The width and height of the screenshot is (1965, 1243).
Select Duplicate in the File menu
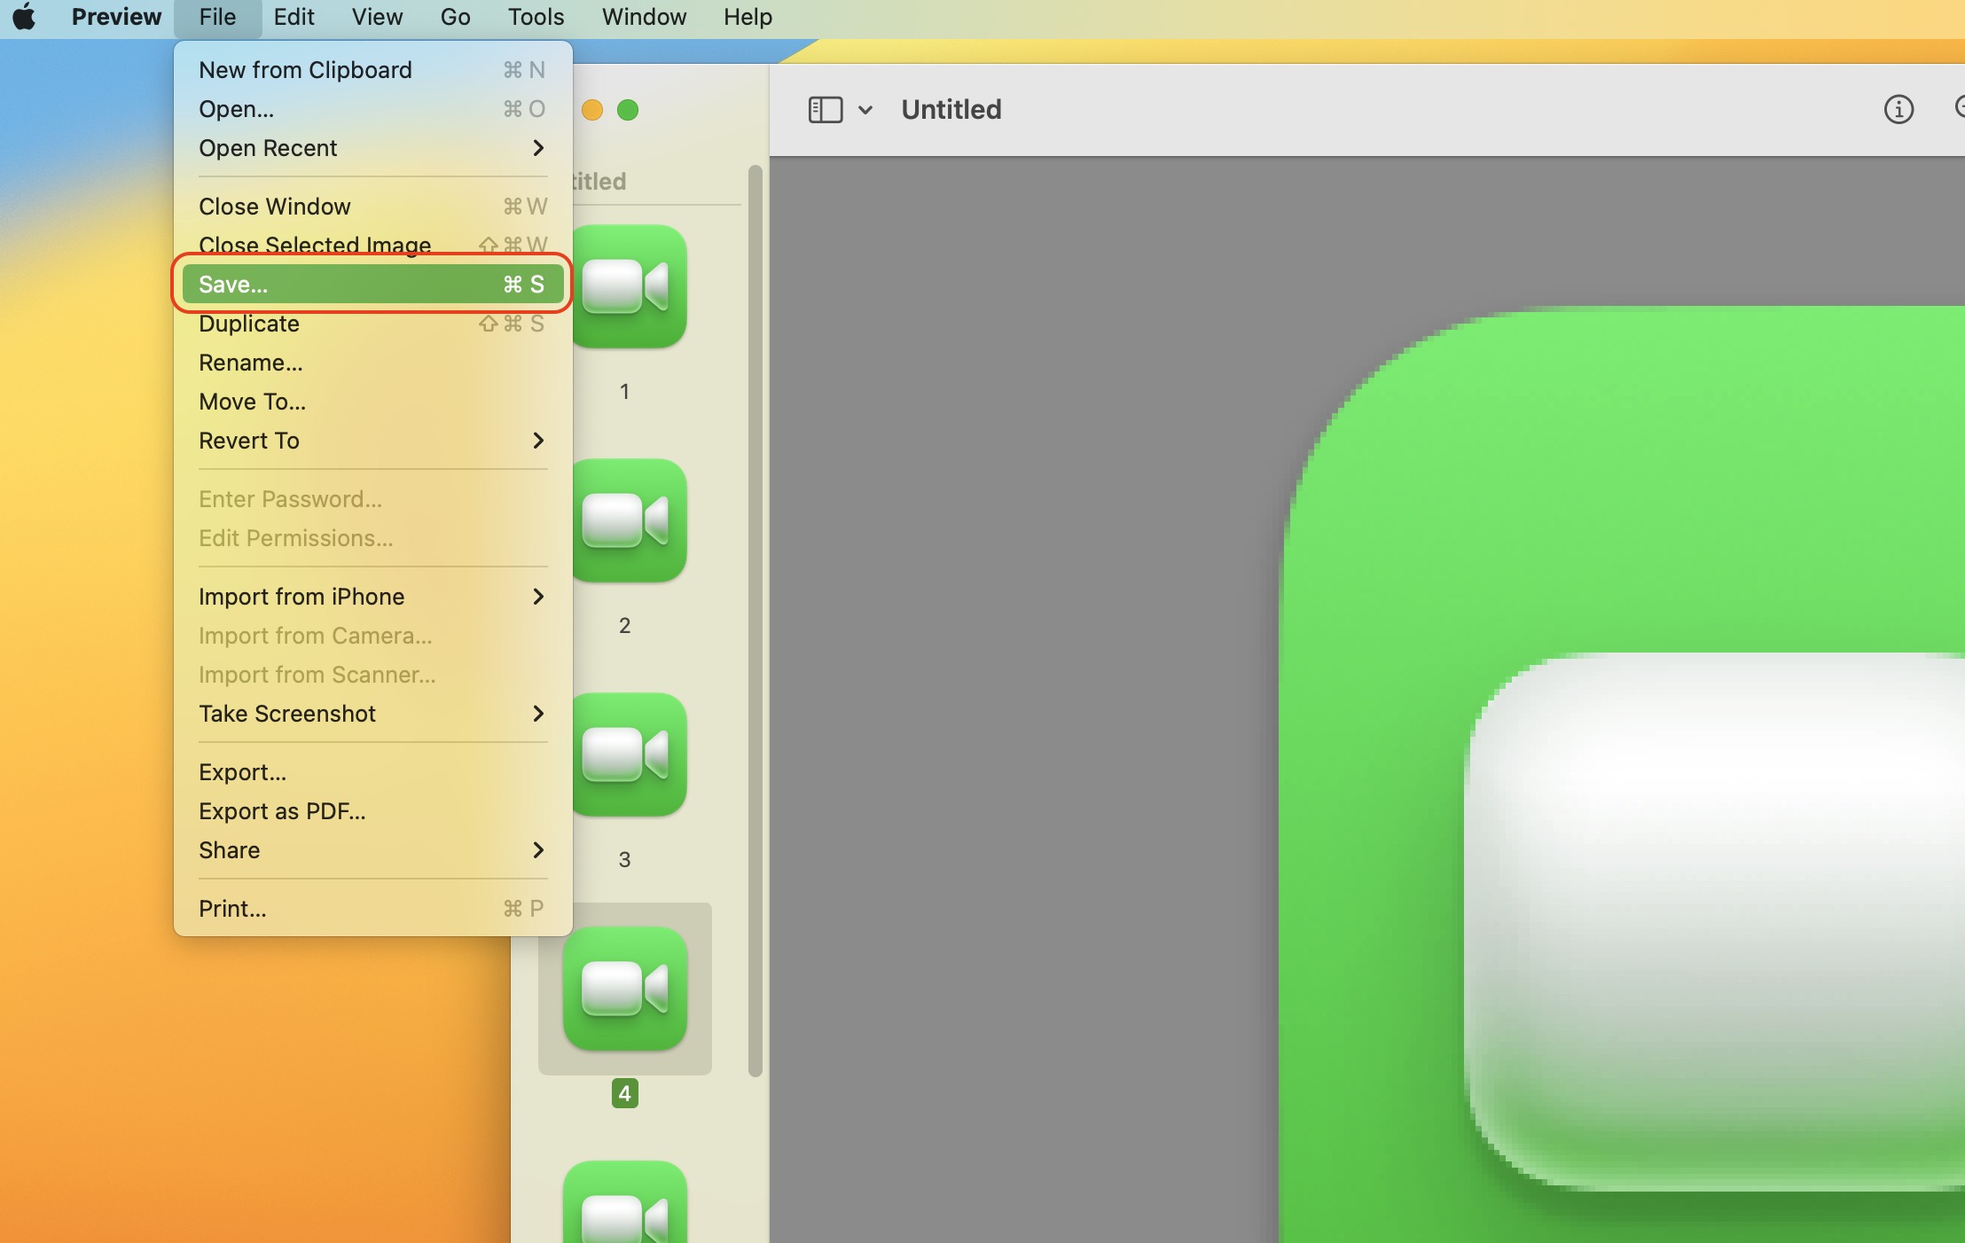pyautogui.click(x=249, y=324)
